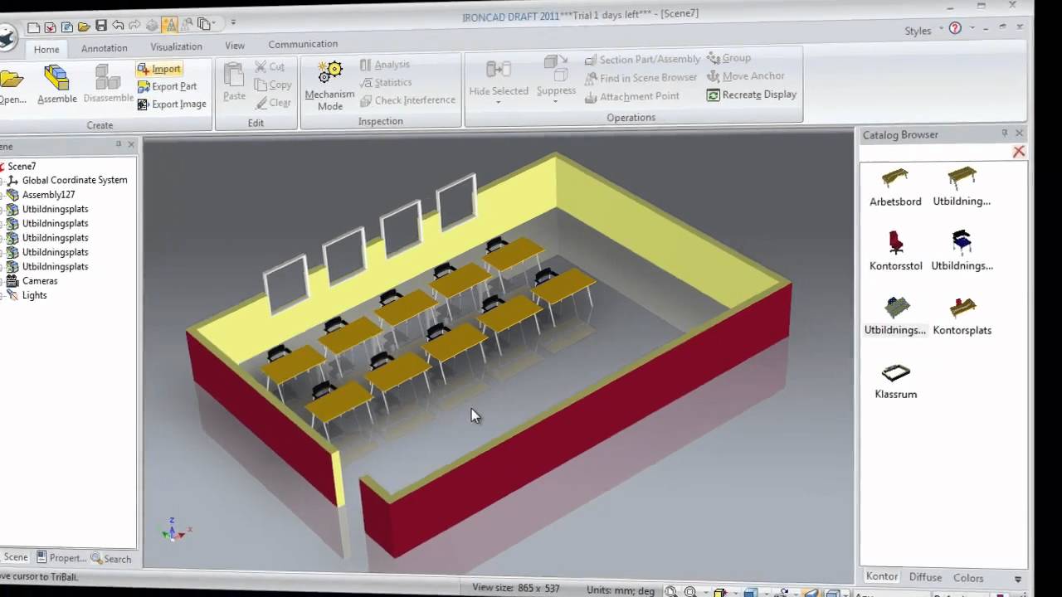Open the Suppress dropdown arrow
Screen dimensions: 1062x597
tap(556, 102)
